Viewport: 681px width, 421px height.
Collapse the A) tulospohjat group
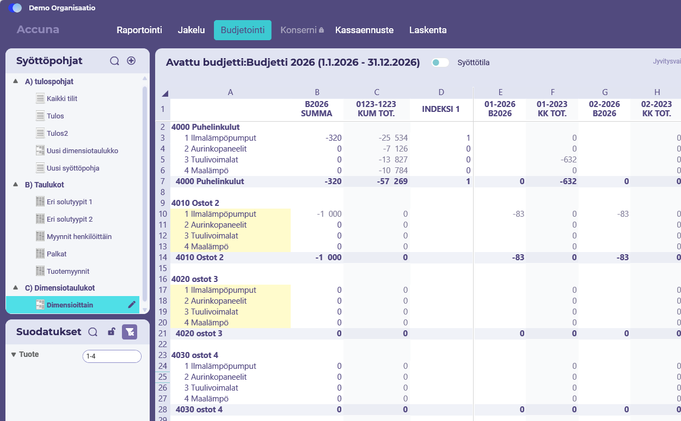(x=16, y=81)
